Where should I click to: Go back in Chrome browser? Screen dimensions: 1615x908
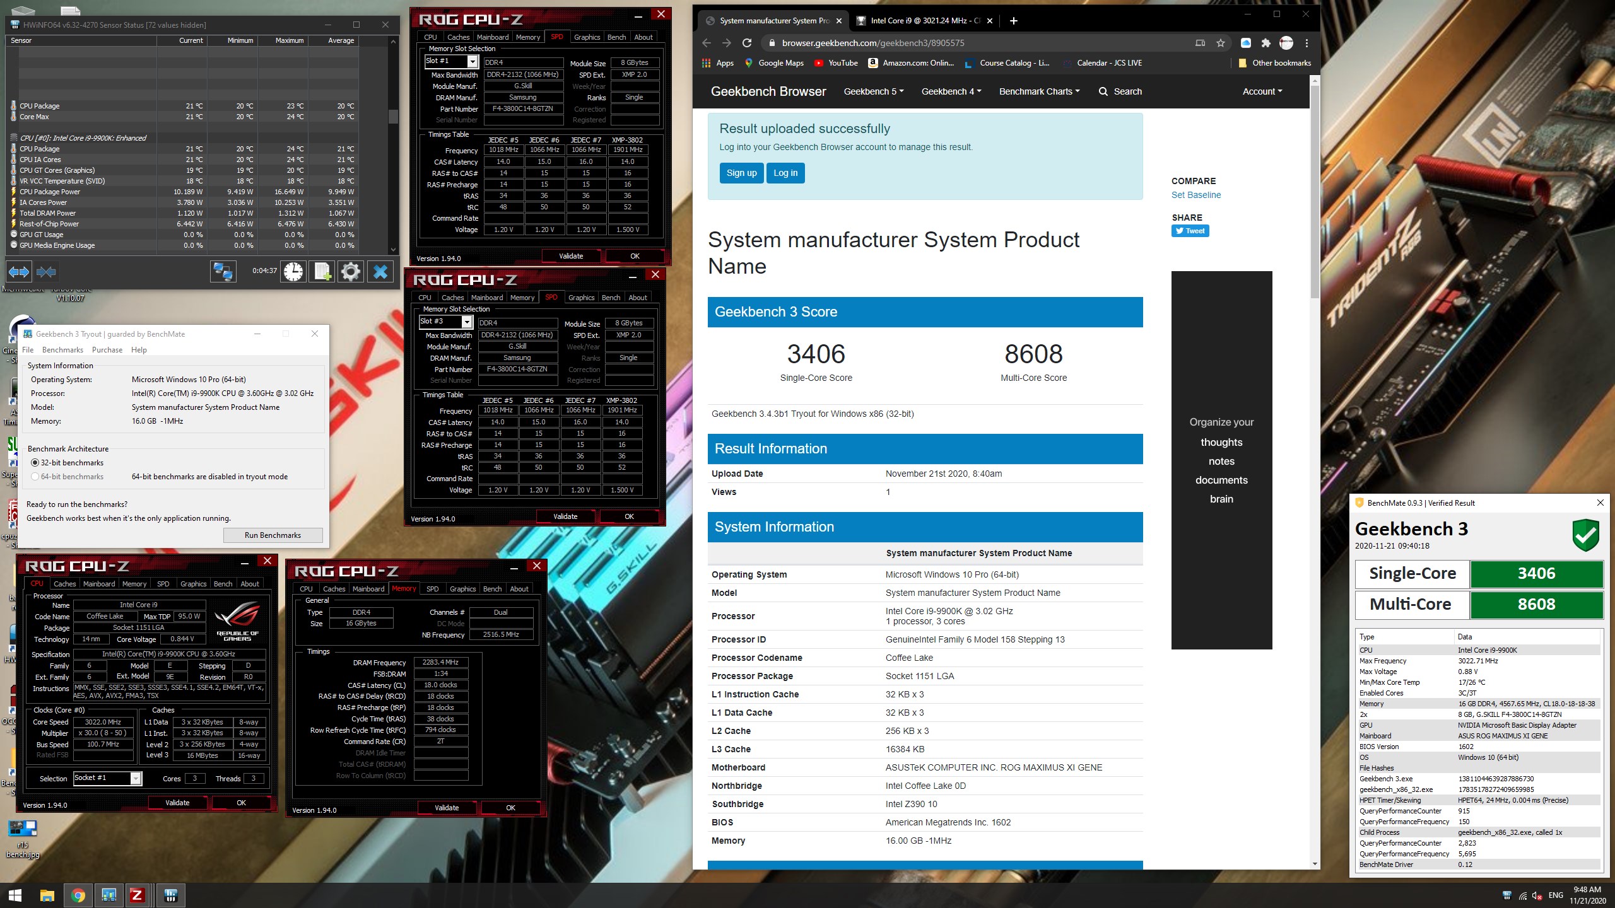tap(707, 43)
